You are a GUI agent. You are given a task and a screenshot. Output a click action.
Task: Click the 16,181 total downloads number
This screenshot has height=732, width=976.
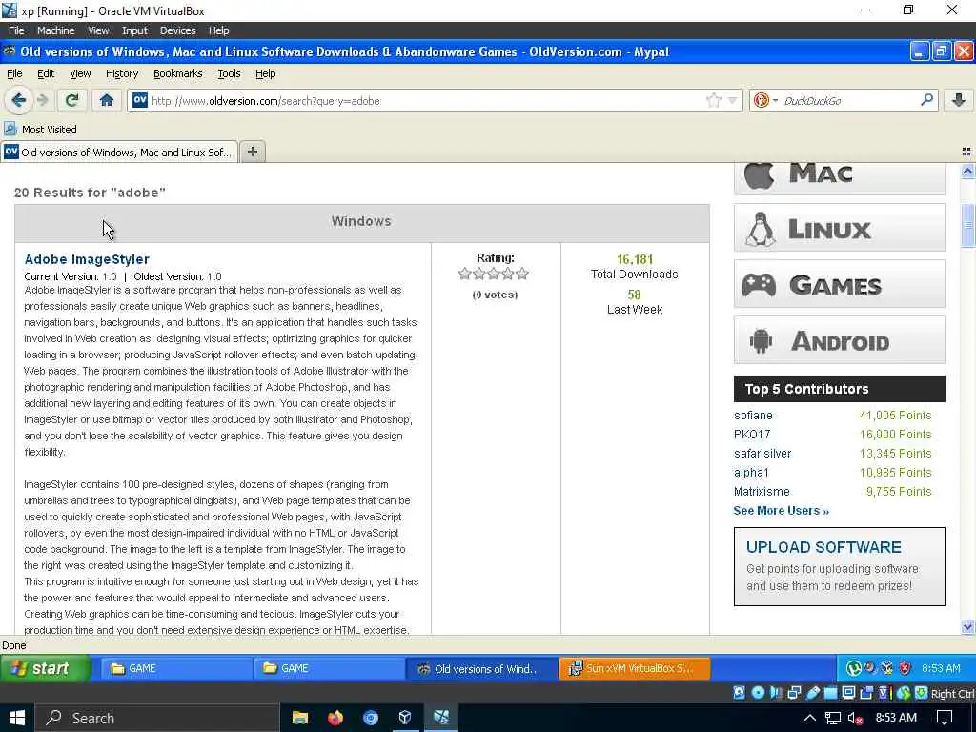pyautogui.click(x=634, y=259)
